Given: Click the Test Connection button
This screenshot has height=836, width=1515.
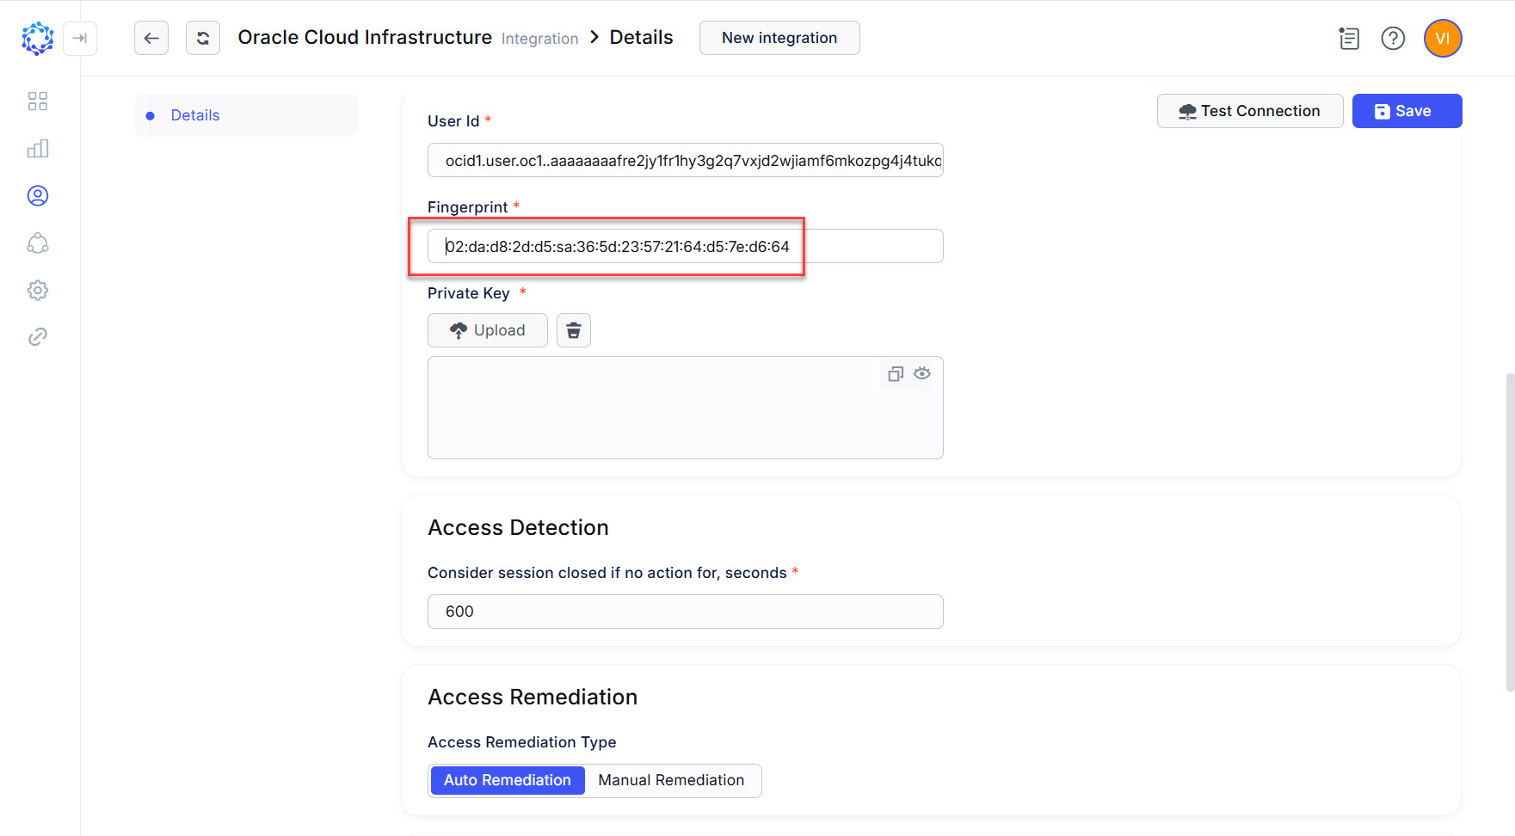Looking at the screenshot, I should (x=1249, y=111).
